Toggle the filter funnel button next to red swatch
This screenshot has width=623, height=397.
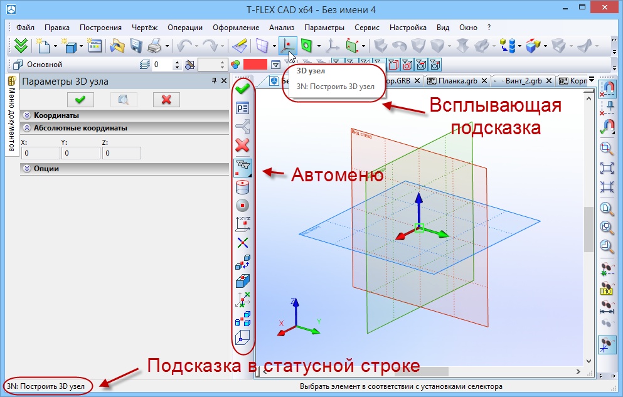276,65
